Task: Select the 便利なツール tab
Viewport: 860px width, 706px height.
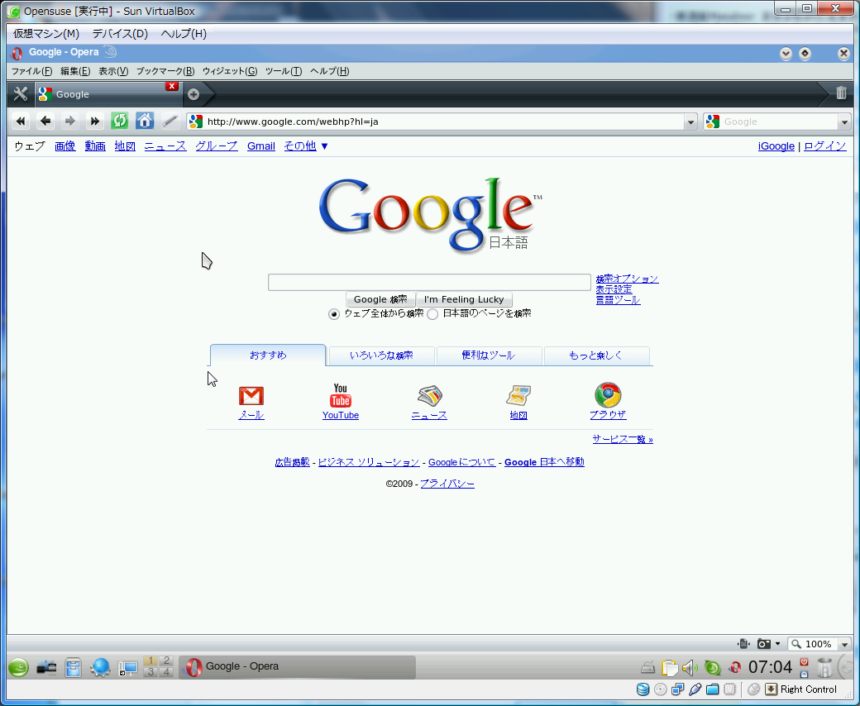Action: pos(488,355)
